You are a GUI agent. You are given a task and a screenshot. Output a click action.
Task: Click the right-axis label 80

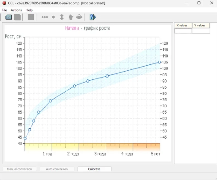(164, 93)
